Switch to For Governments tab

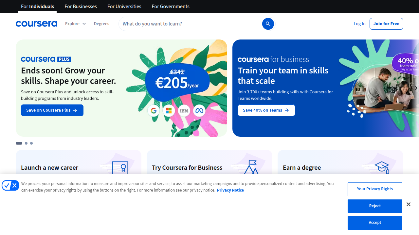(x=171, y=7)
